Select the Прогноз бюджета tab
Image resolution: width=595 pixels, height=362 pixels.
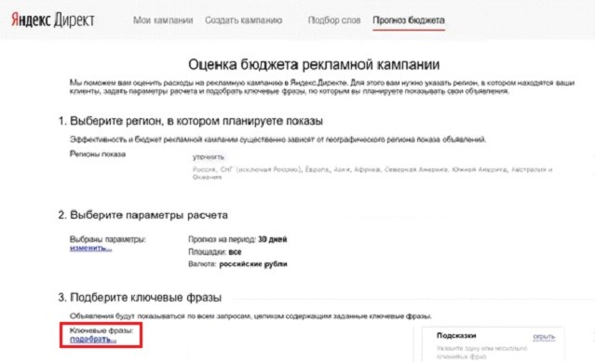[x=408, y=20]
